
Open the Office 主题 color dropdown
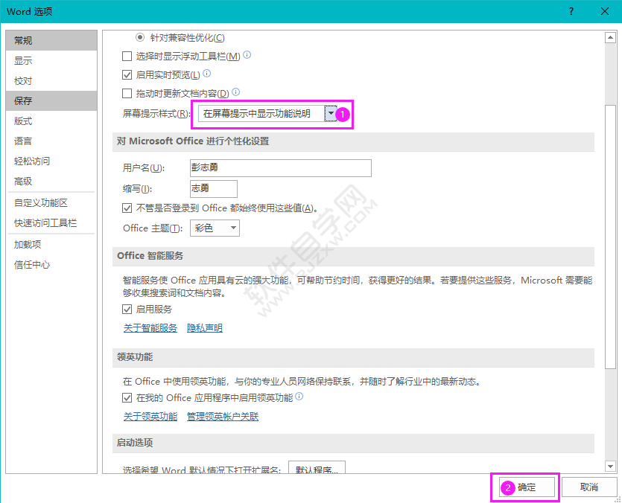[232, 227]
